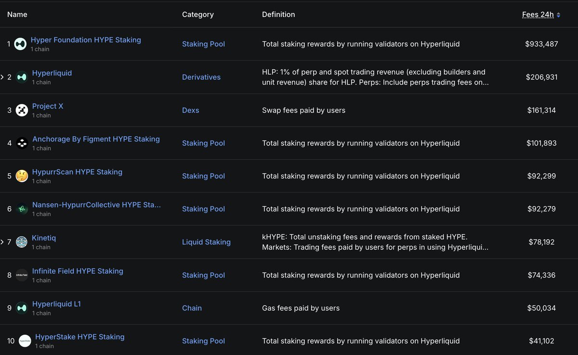Click Staking Pool category for Nansen-HypurrCollective row

click(203, 209)
